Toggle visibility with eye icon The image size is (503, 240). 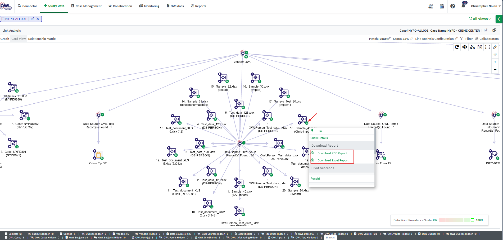[x=465, y=47]
